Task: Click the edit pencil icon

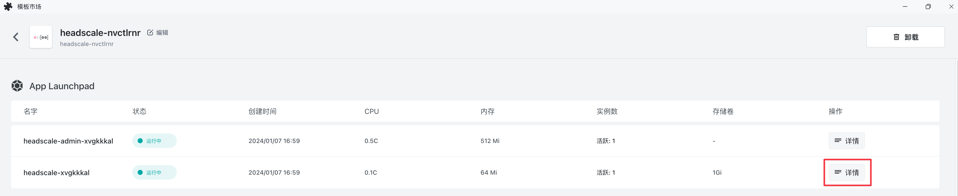Action: (150, 33)
